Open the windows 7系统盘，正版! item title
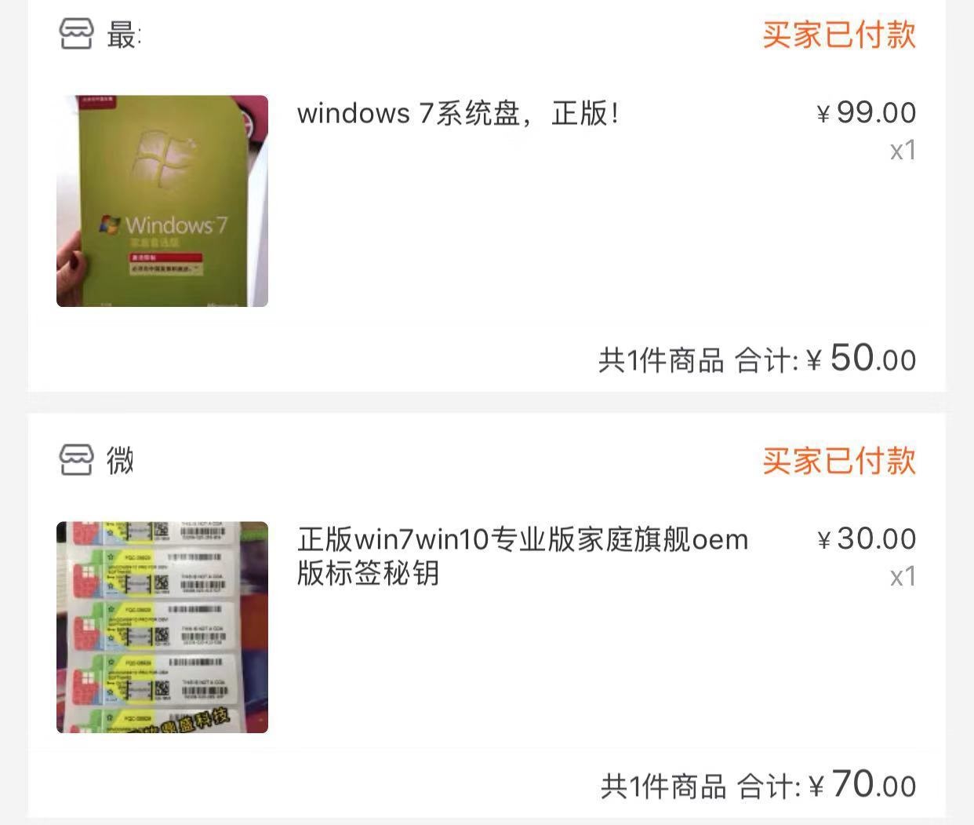Screen dimensions: 974x825 click(459, 114)
